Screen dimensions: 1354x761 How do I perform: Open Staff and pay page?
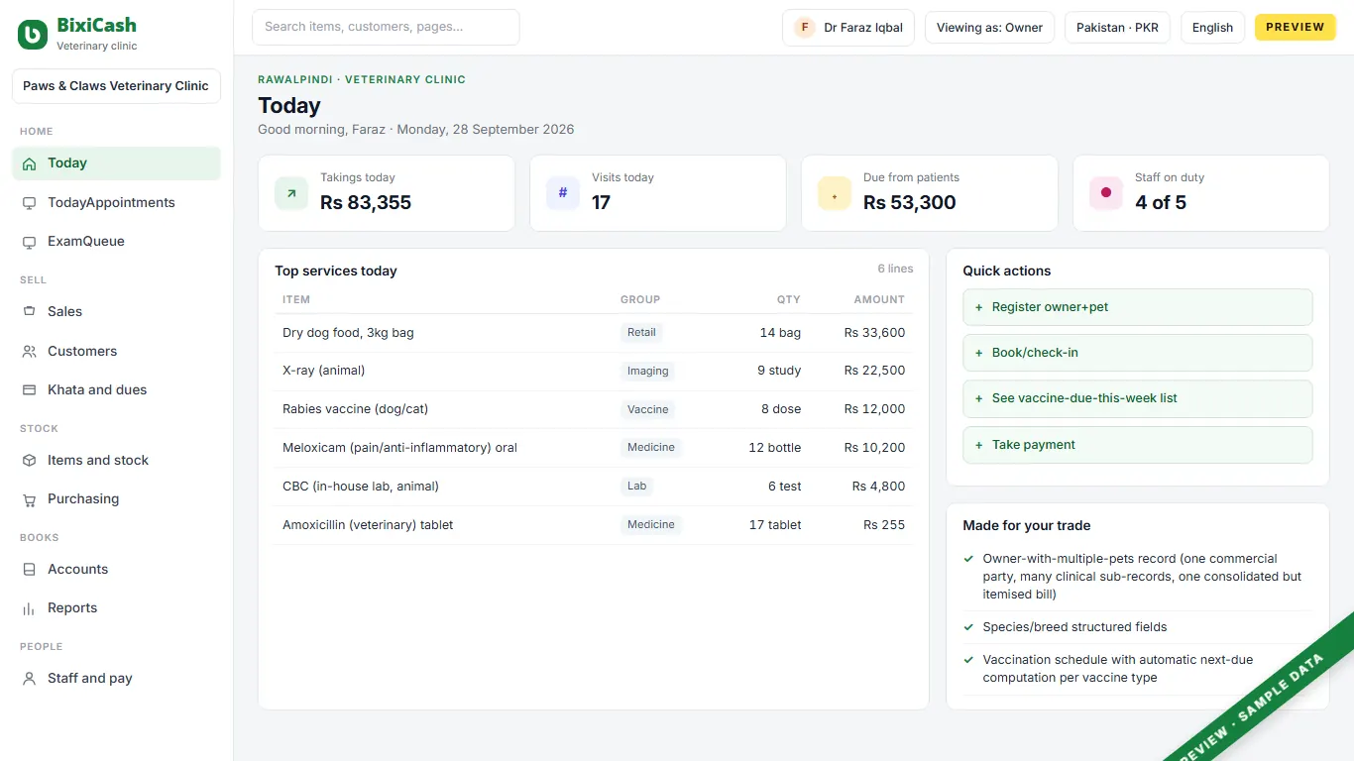tap(116, 679)
